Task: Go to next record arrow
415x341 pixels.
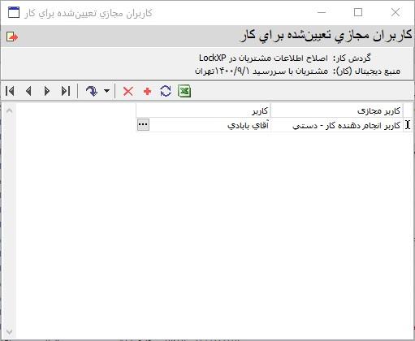Action: click(47, 91)
